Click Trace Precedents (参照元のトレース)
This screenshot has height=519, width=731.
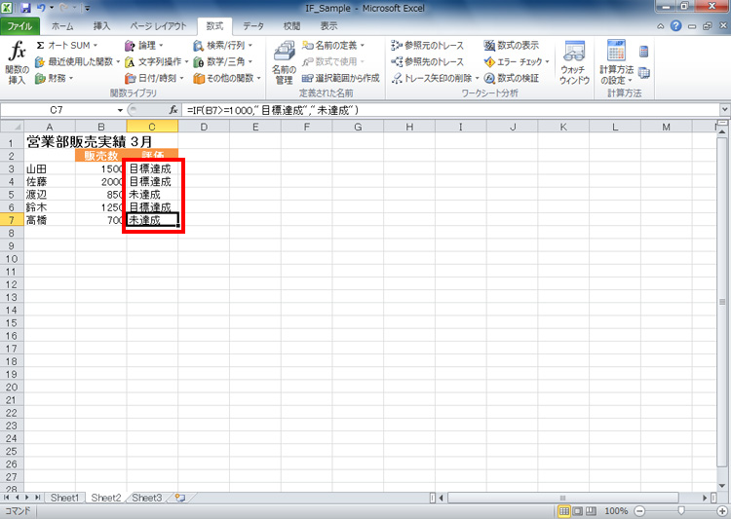pos(428,45)
